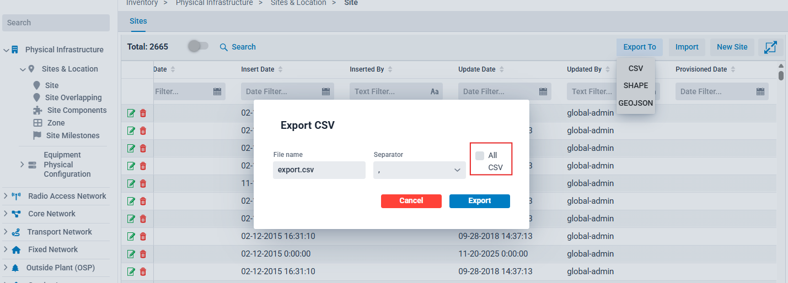Cancel the Export CSV dialog

pyautogui.click(x=411, y=201)
